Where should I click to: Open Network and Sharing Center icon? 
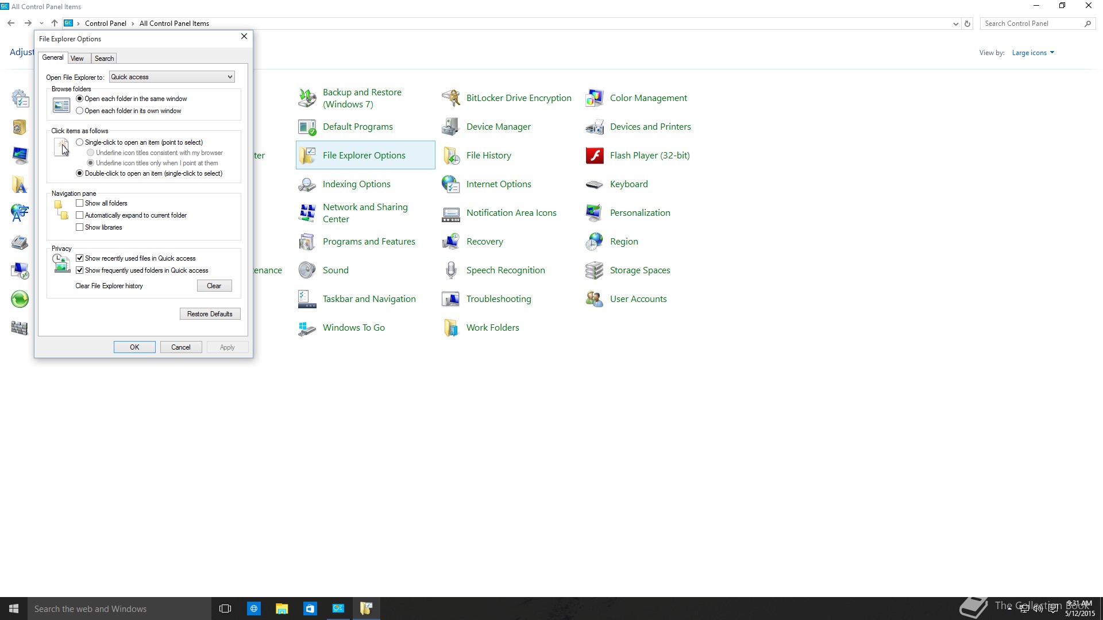click(x=307, y=213)
